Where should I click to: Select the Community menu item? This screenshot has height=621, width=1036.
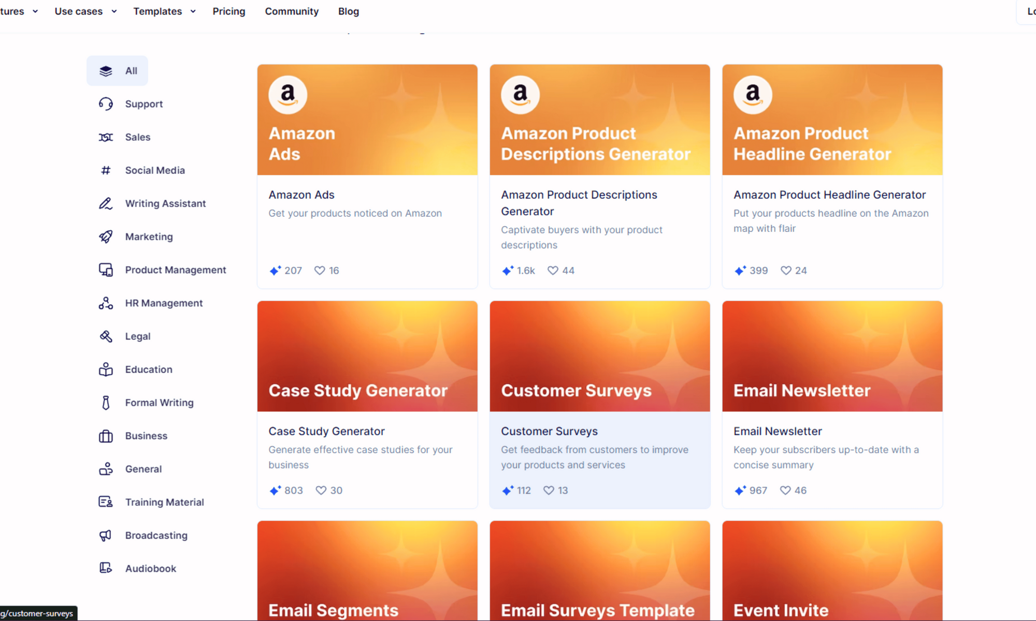[292, 11]
